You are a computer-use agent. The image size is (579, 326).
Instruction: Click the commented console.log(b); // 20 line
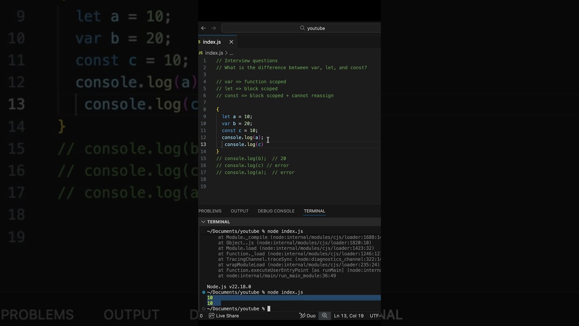251,158
